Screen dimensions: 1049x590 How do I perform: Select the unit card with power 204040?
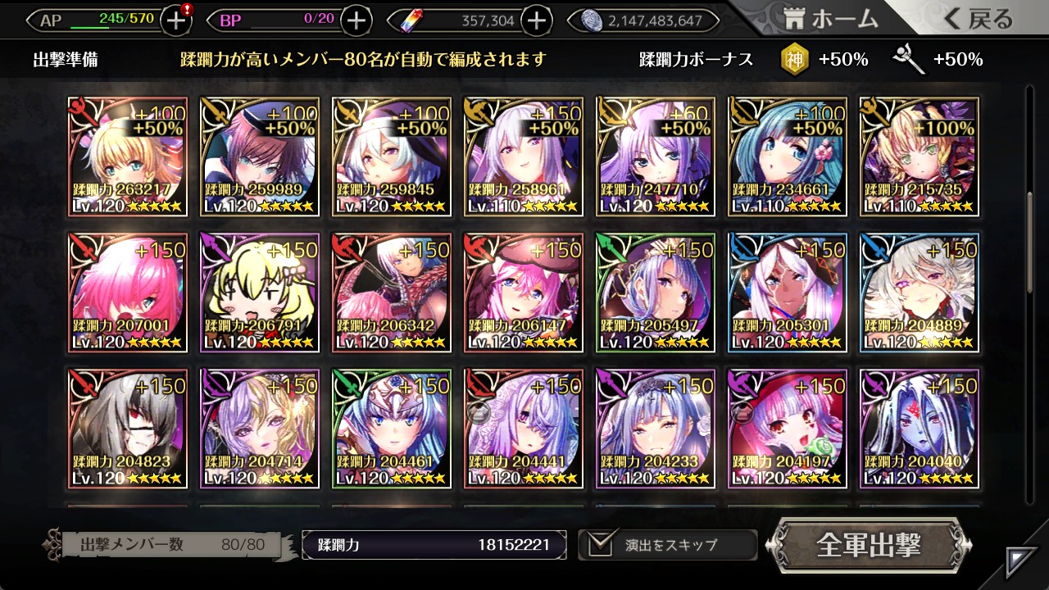point(919,429)
